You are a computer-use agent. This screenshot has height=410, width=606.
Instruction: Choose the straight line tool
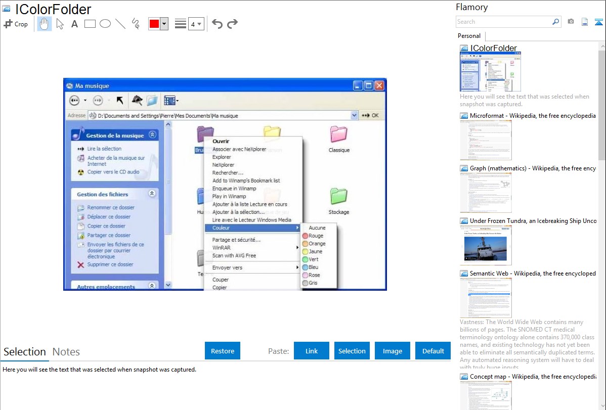[120, 24]
